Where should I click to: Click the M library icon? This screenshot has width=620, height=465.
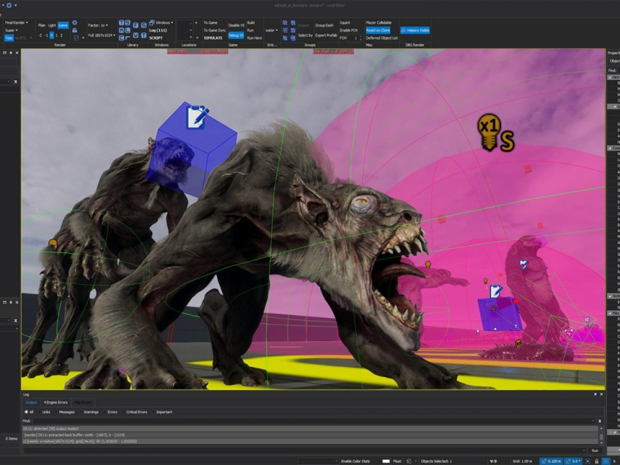[121, 30]
